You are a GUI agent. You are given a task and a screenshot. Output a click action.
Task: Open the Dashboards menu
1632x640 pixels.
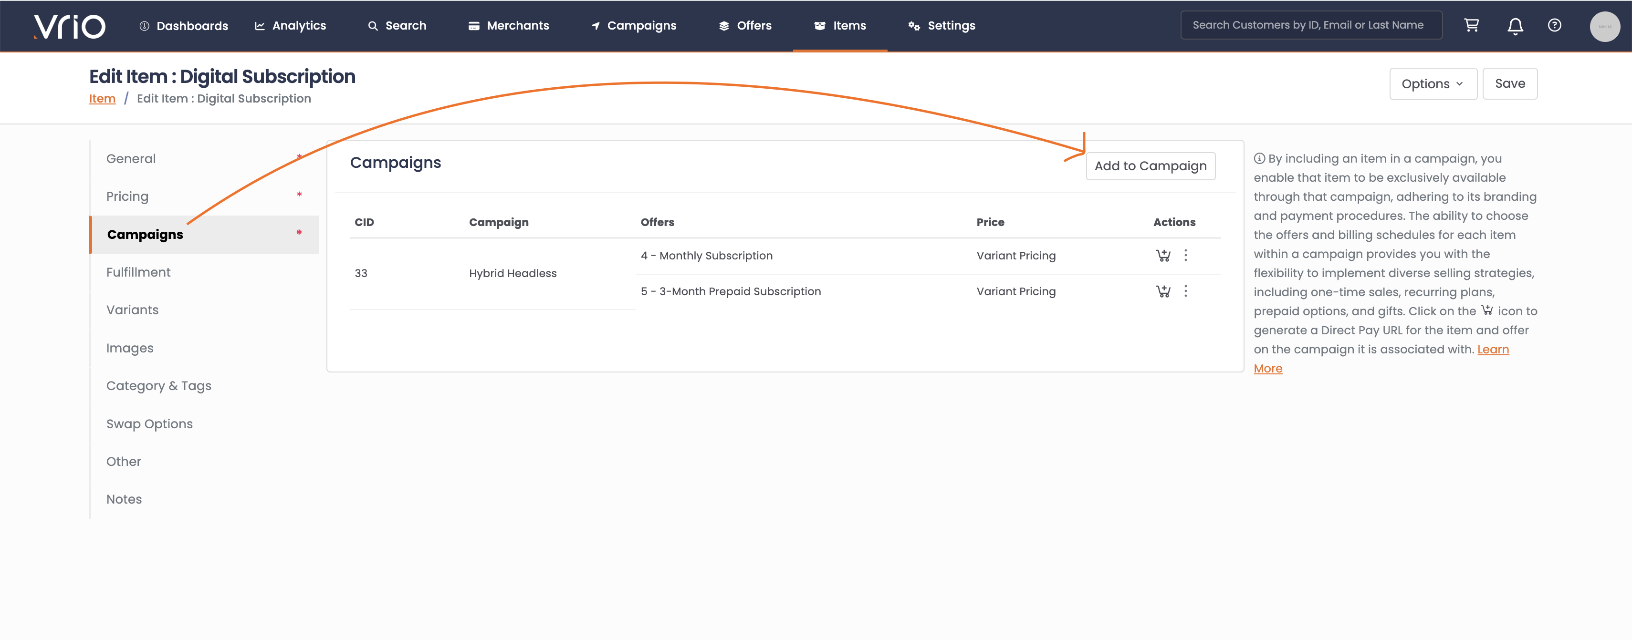[184, 26]
